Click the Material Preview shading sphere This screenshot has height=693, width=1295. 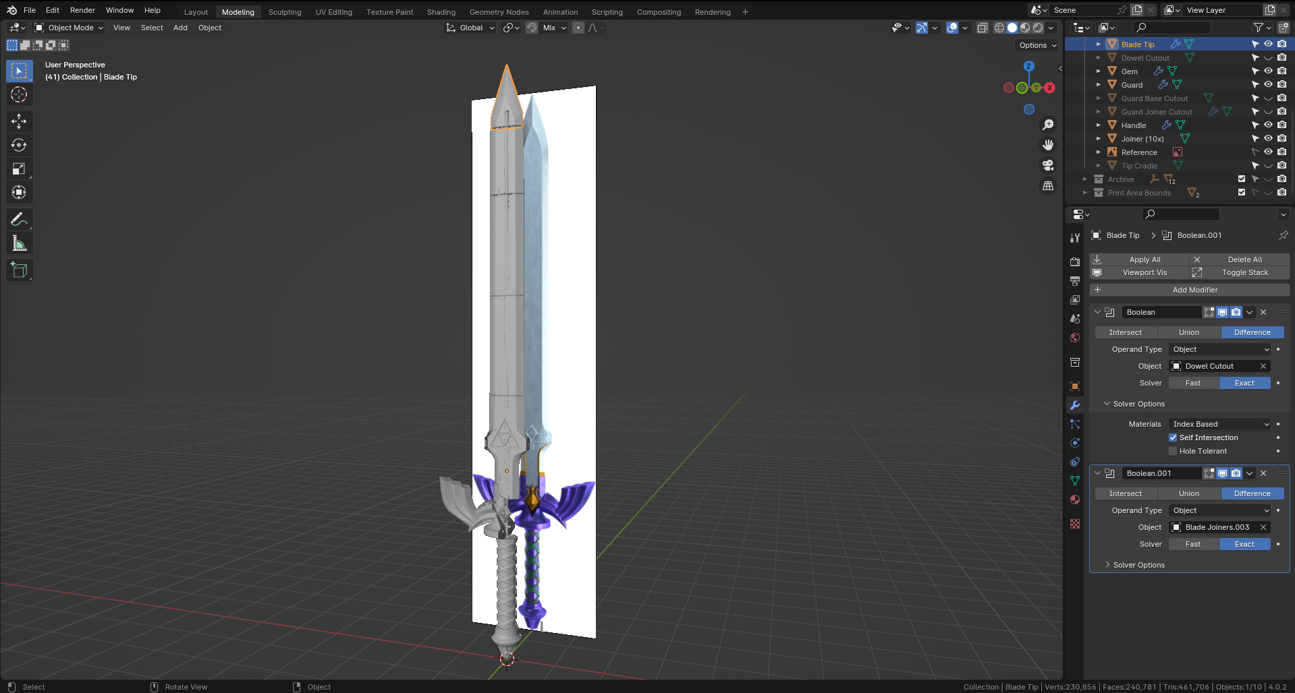click(1025, 28)
